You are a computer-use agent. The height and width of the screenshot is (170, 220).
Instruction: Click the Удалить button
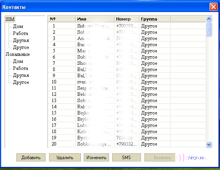[x=65, y=158]
